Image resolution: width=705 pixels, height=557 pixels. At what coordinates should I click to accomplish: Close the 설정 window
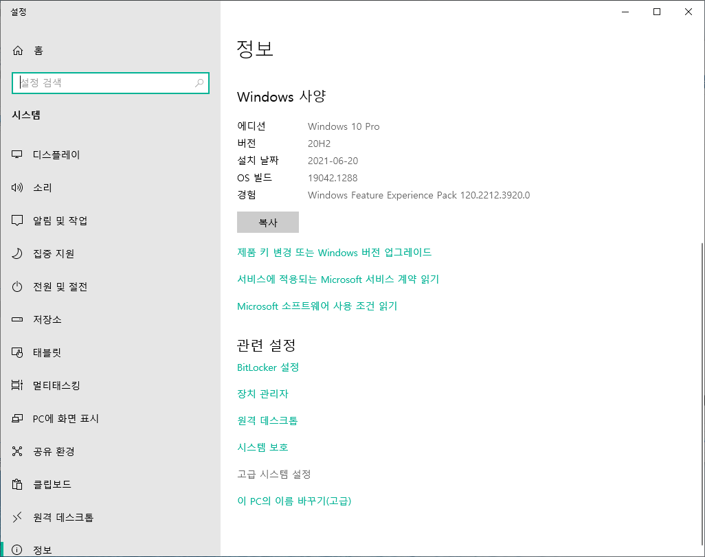tap(688, 12)
